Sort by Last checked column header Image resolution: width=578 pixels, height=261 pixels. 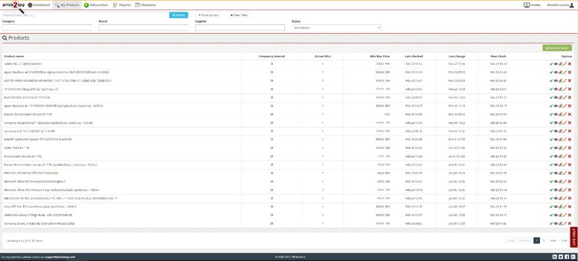[x=414, y=56]
